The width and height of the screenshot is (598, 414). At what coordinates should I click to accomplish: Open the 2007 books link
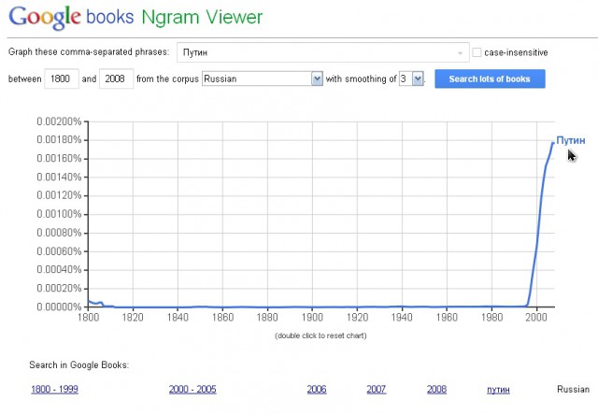(376, 389)
